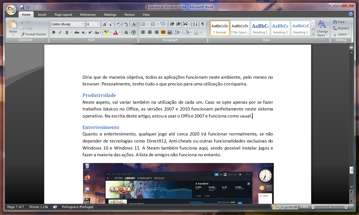Open word count from Words: 1.156
The image size is (359, 215).
click(38, 207)
